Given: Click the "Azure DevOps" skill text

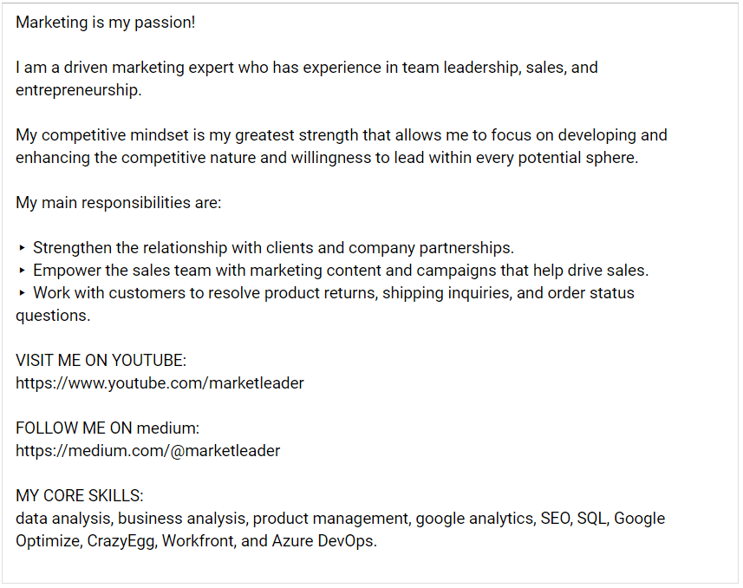Looking at the screenshot, I should pyautogui.click(x=323, y=541).
